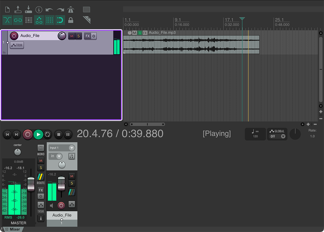
Task: Open master FX button
Action: 41,190
